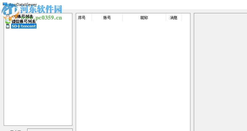Click the WeChat green icon

(x=8, y=21)
